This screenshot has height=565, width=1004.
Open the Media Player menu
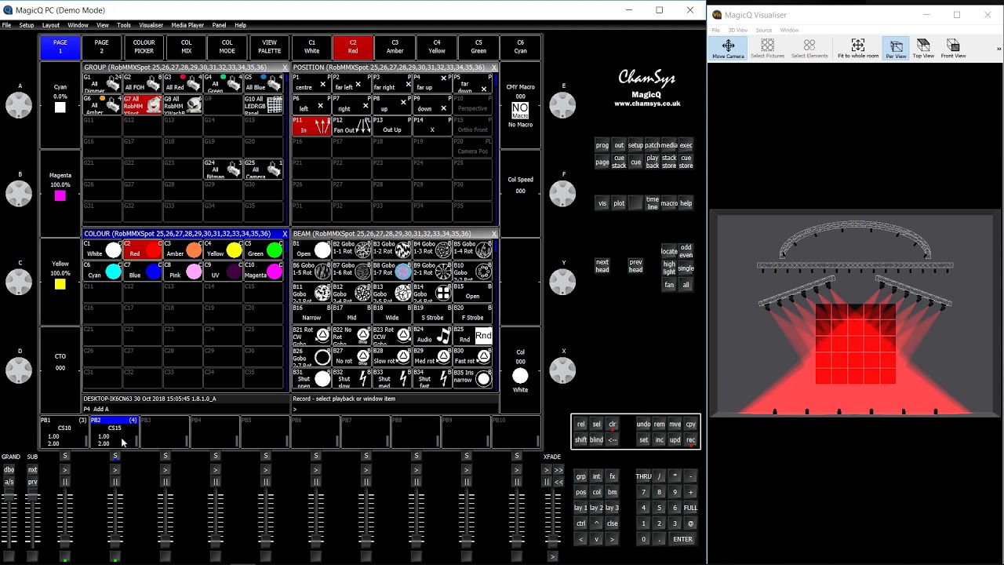[x=187, y=25]
